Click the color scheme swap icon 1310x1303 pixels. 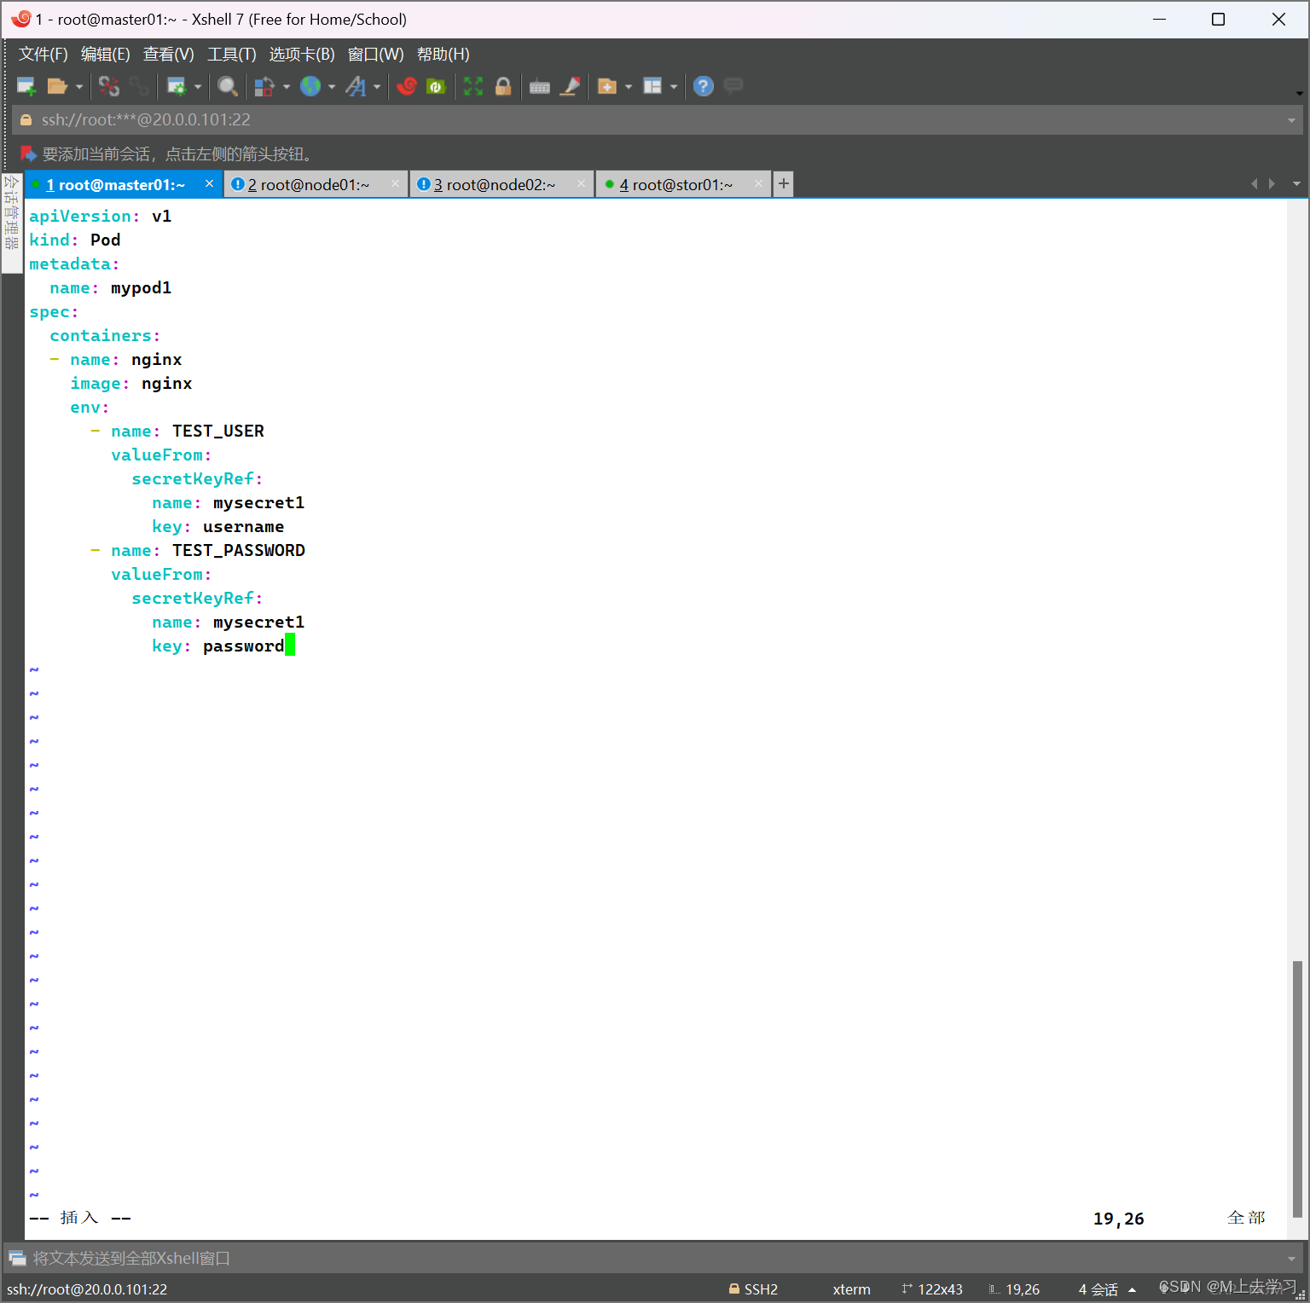(264, 86)
